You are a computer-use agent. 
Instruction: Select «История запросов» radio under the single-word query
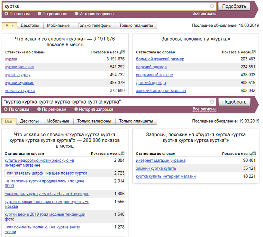coord(77,14)
